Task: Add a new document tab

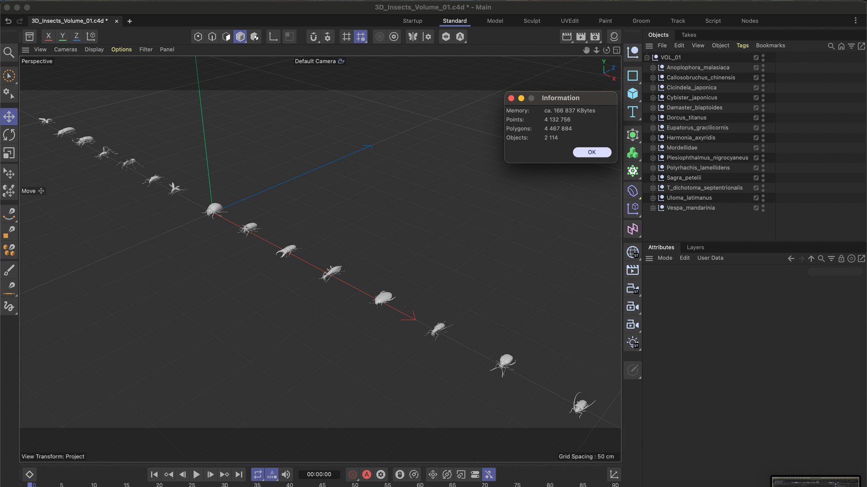Action: 130,21
